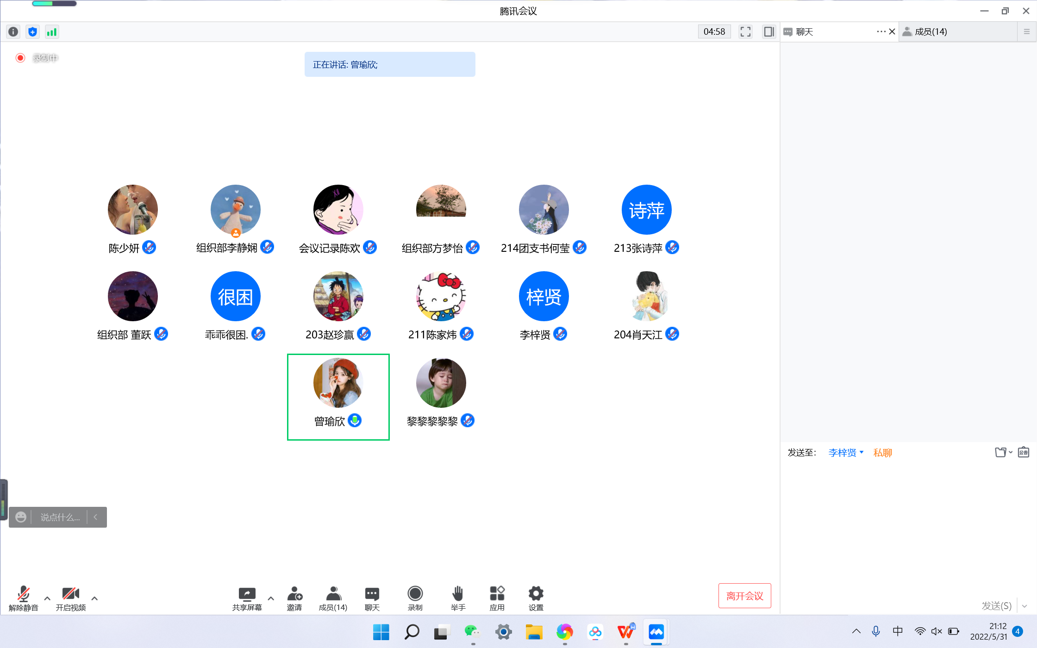Click the network signal status icon

point(51,32)
